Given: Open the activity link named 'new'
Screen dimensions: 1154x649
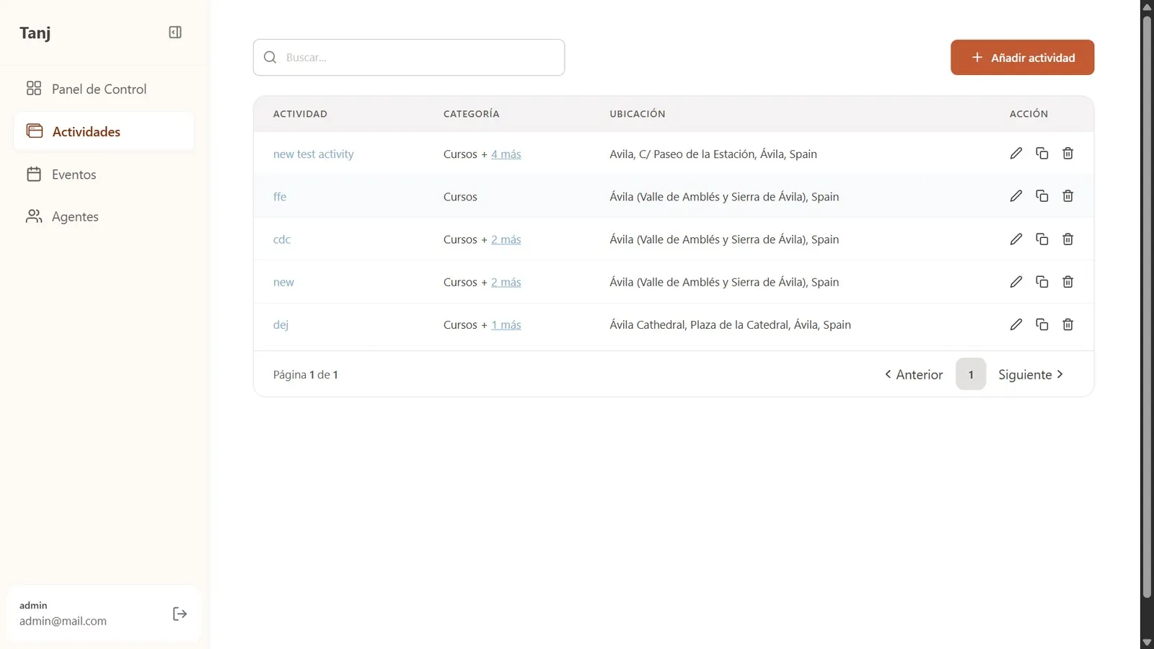Looking at the screenshot, I should [283, 282].
